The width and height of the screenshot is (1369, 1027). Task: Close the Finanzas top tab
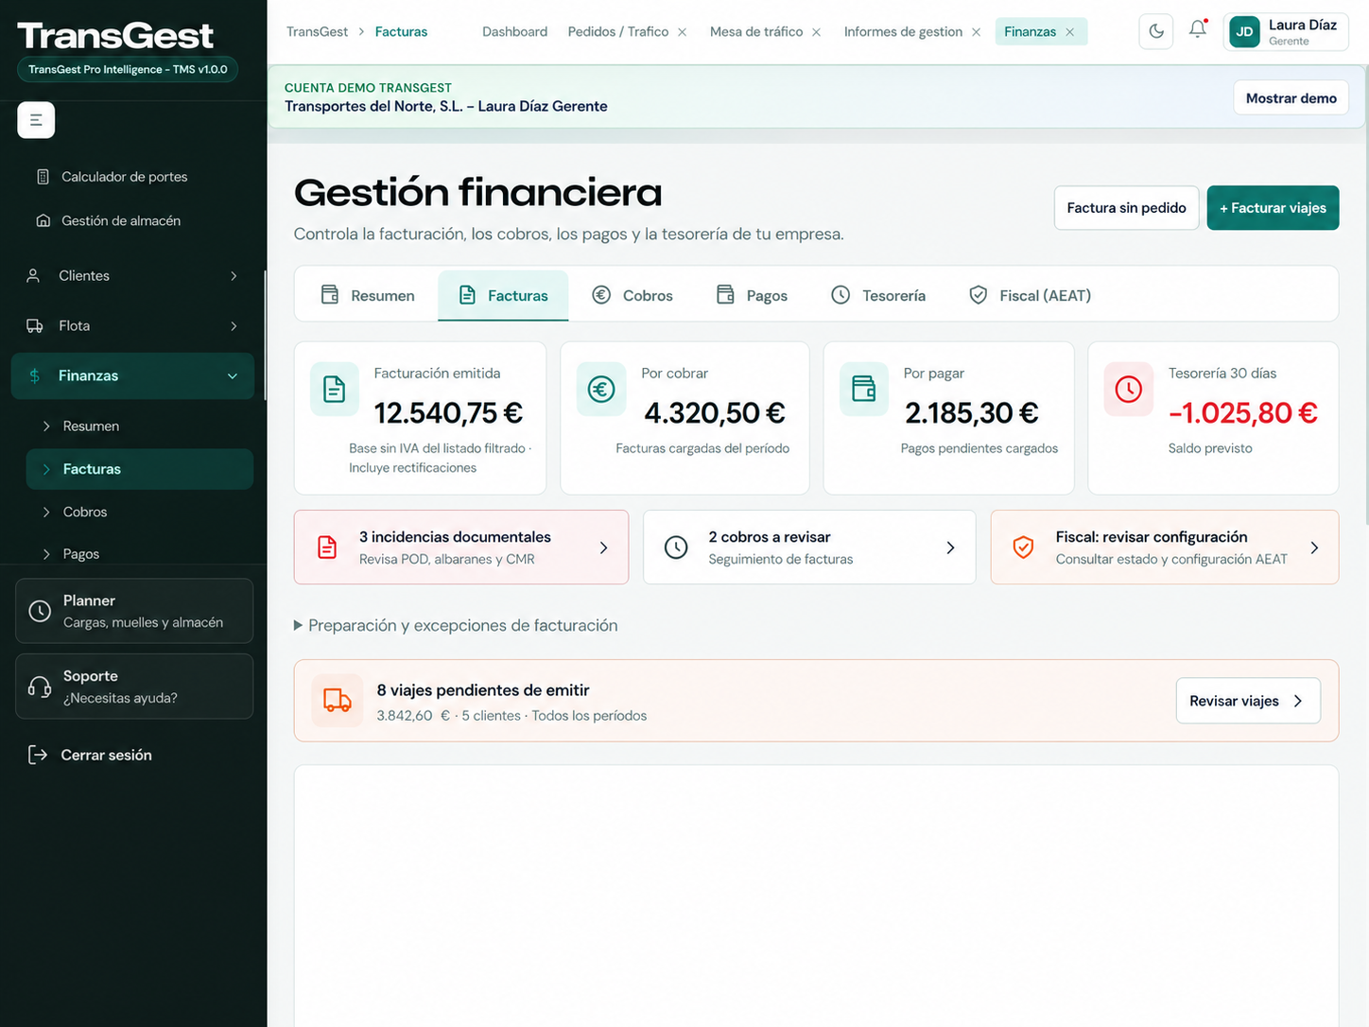tap(1069, 32)
